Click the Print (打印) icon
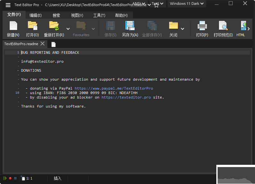Viewport: 255px width, 184px height. tap(202, 26)
